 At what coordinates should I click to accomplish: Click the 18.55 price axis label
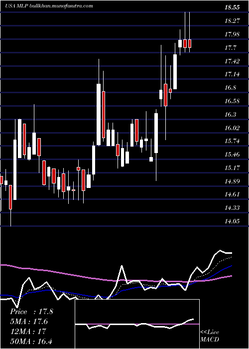pyautogui.click(x=232, y=7)
